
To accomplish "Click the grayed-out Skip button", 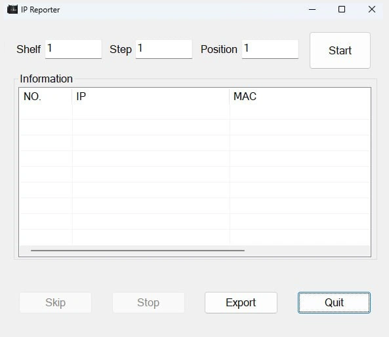I will [x=55, y=302].
